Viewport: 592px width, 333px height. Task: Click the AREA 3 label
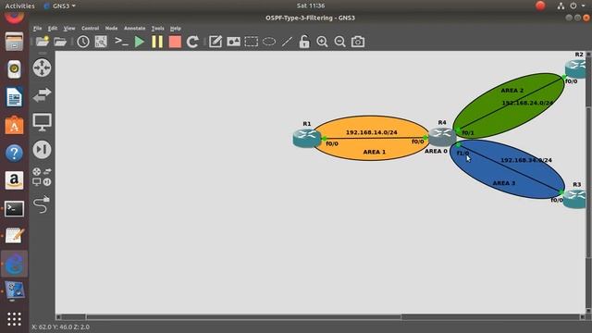(x=504, y=183)
